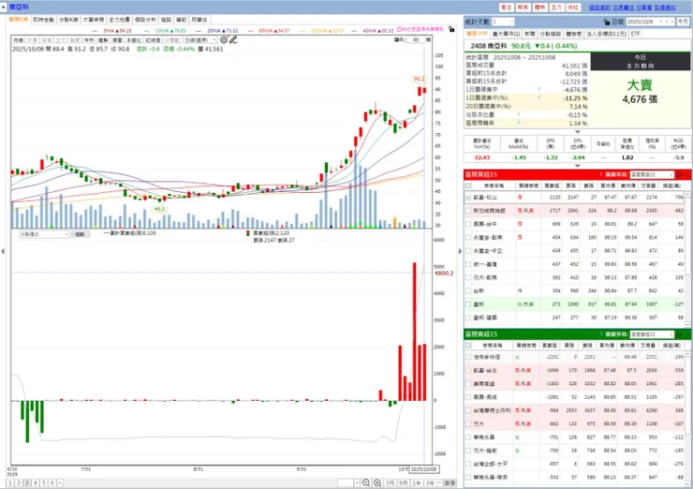Open the 新聞 tab
The image size is (693, 489).
pyautogui.click(x=529, y=34)
